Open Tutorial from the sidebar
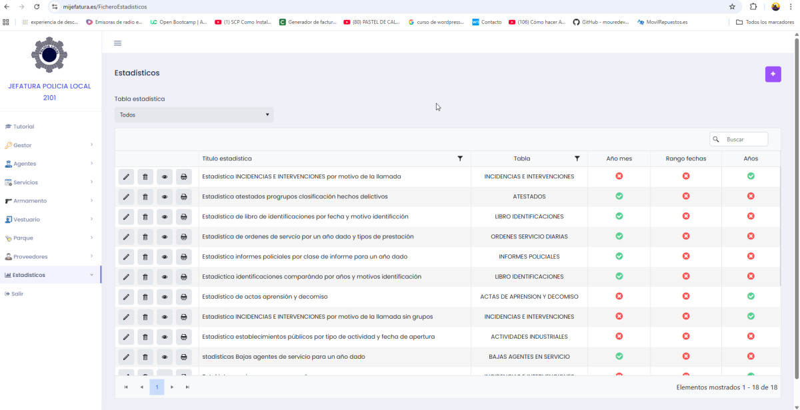This screenshot has height=410, width=800. click(23, 126)
